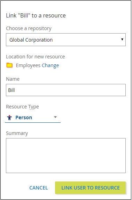This screenshot has height=200, width=132.
Task: Click the Choose a repository label
Action: click(x=29, y=28)
